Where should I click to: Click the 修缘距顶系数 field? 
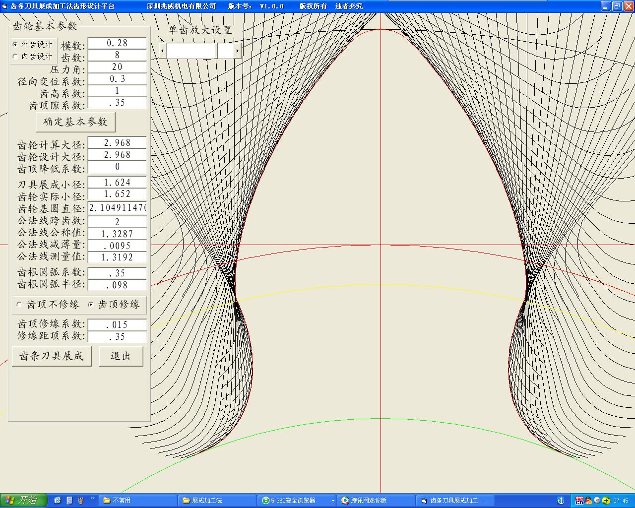tap(117, 337)
